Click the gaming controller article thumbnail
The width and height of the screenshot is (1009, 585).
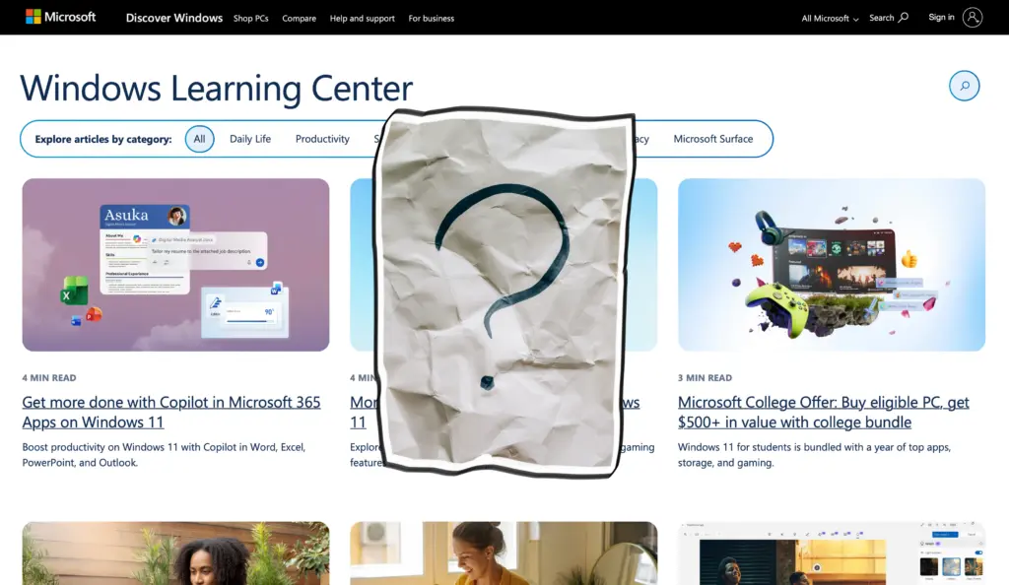pos(832,265)
